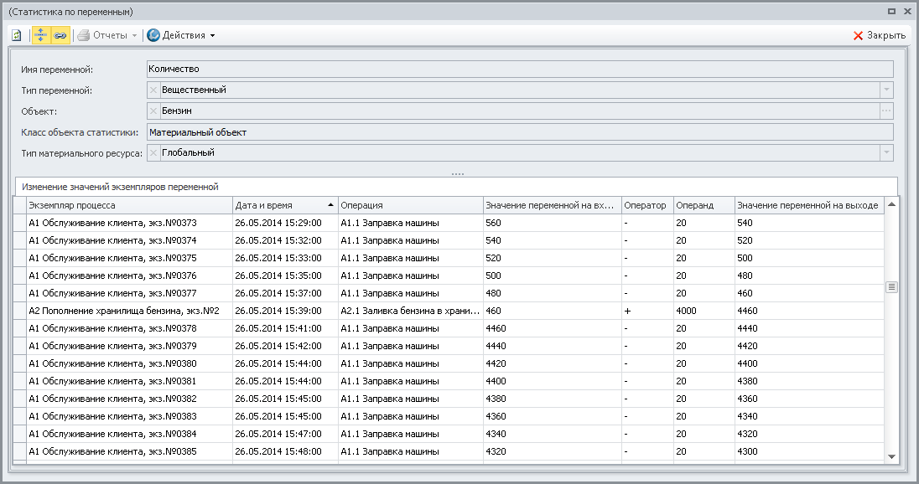Click the Экземпляр процесса column header
919x484 pixels.
tap(129, 205)
